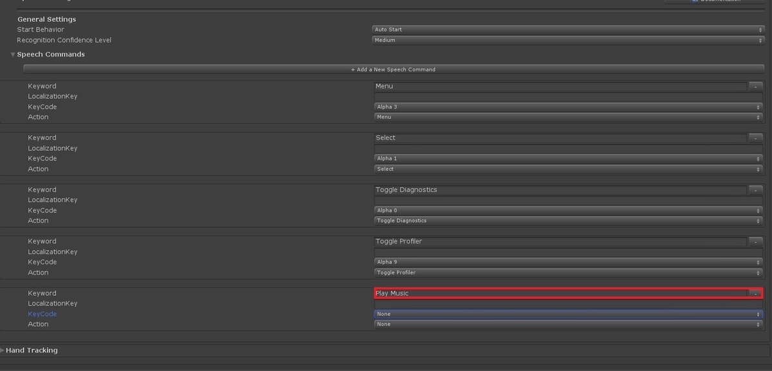
Task: Click the Select keyword input field
Action: pyautogui.click(x=560, y=137)
